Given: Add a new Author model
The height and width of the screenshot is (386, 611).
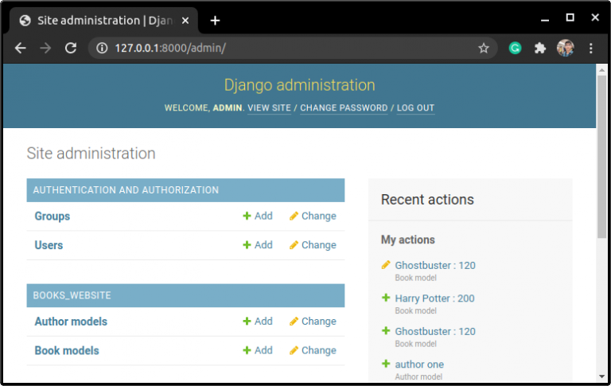Looking at the screenshot, I should tap(258, 321).
